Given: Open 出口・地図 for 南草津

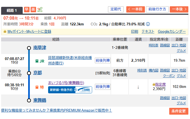Looking at the screenshot, I should tap(179, 45).
